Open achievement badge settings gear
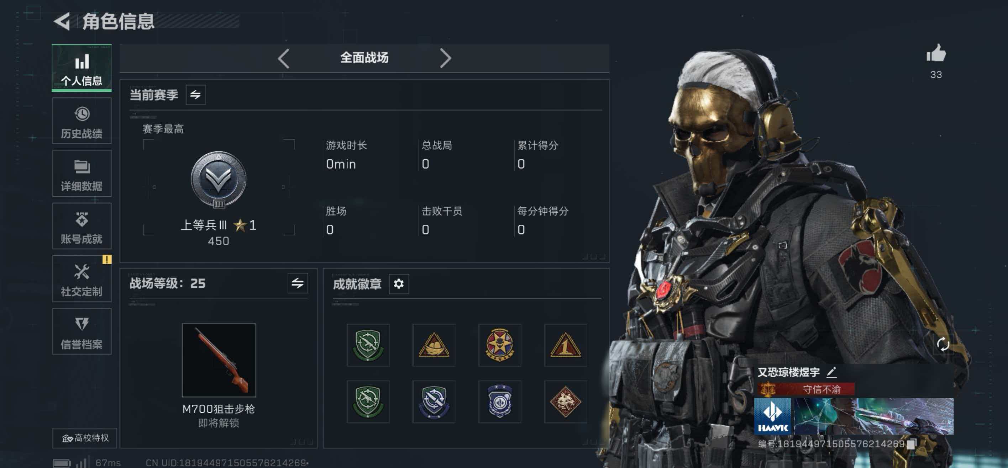Screen dimensions: 1008x468 click(399, 283)
